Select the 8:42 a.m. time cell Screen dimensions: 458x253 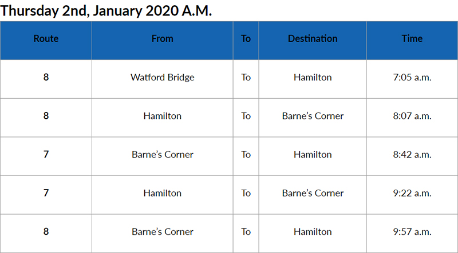(x=412, y=155)
